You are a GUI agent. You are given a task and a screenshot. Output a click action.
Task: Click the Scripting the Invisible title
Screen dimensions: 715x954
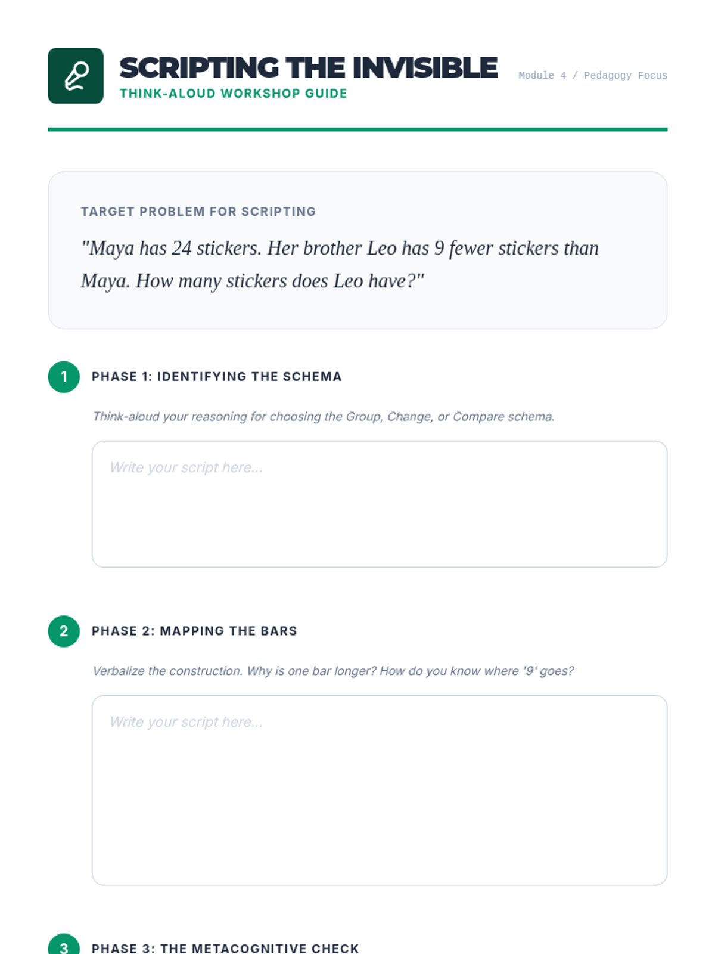pos(309,68)
